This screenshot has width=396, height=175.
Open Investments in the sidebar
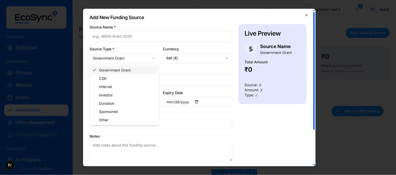(36, 110)
